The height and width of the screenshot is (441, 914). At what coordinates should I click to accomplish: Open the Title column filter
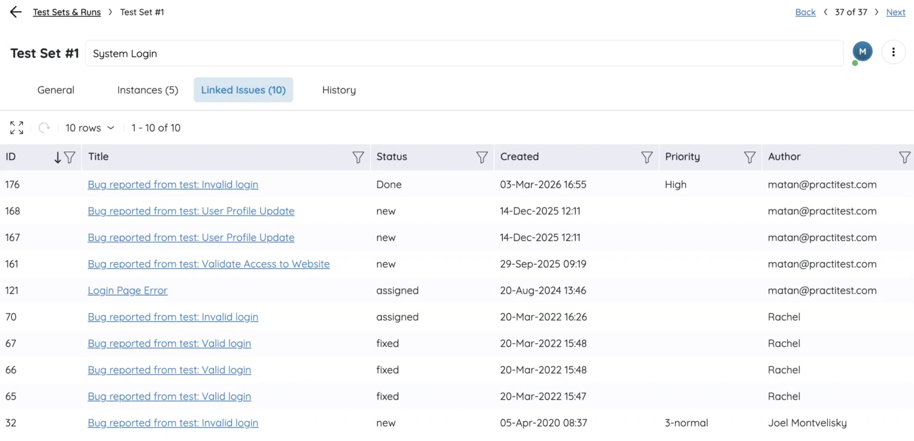pos(358,157)
